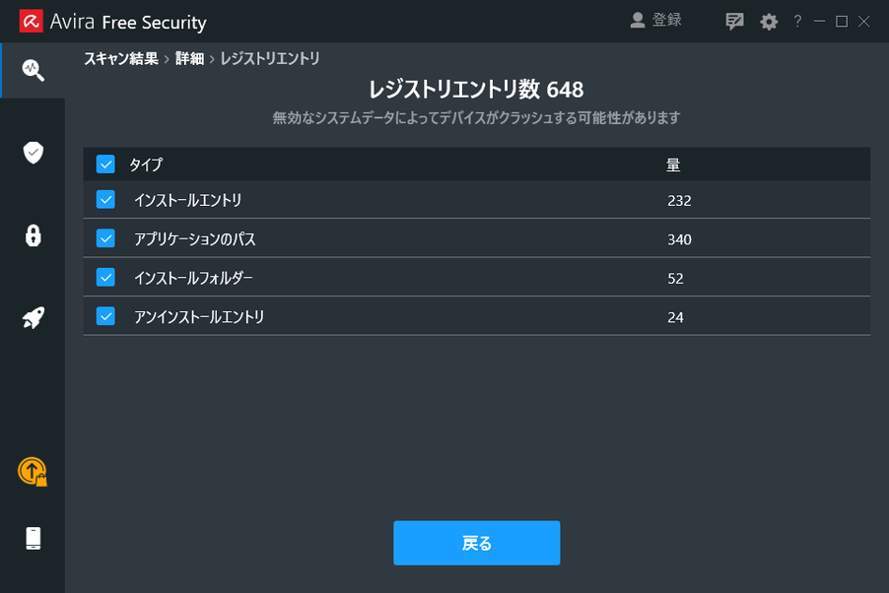This screenshot has height=593, width=889.
Task: Go to 詳細 in the breadcrumb
Action: (x=189, y=58)
